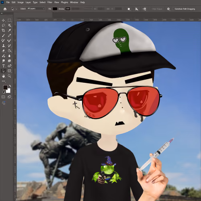Open the Layer menu
The width and height of the screenshot is (201, 201).
(28, 2)
